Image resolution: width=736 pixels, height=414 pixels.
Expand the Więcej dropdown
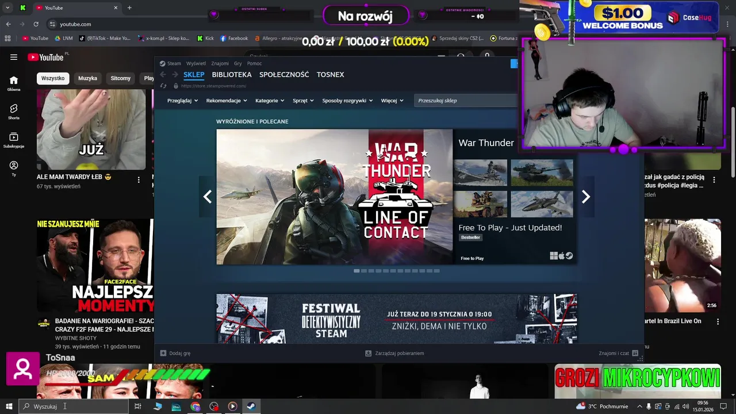pyautogui.click(x=392, y=101)
